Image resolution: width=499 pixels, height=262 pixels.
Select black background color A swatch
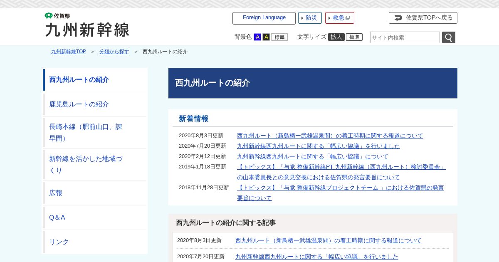(266, 37)
